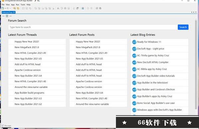Open the View menu

pyautogui.click(x=8, y=5)
